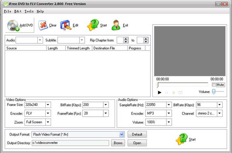The image size is (232, 153).
Task: Click the Add DVD toolbar button
Action: coord(20,25)
